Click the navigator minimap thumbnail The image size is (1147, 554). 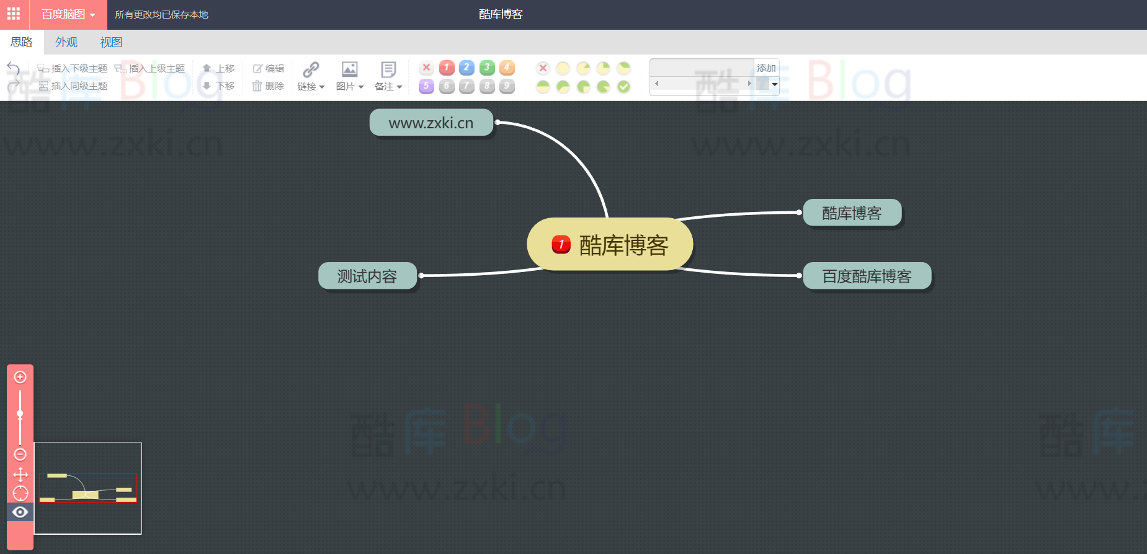(x=88, y=488)
